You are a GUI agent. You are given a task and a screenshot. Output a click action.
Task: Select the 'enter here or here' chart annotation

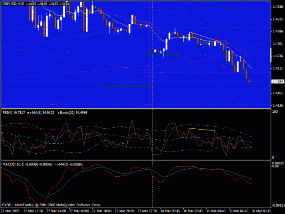pos(161,54)
